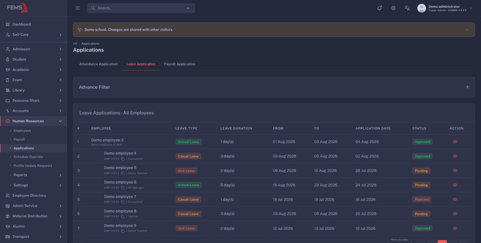This screenshot has height=243, width=481.
Task: Copy Demo employee 6 ID
Action: (123, 188)
